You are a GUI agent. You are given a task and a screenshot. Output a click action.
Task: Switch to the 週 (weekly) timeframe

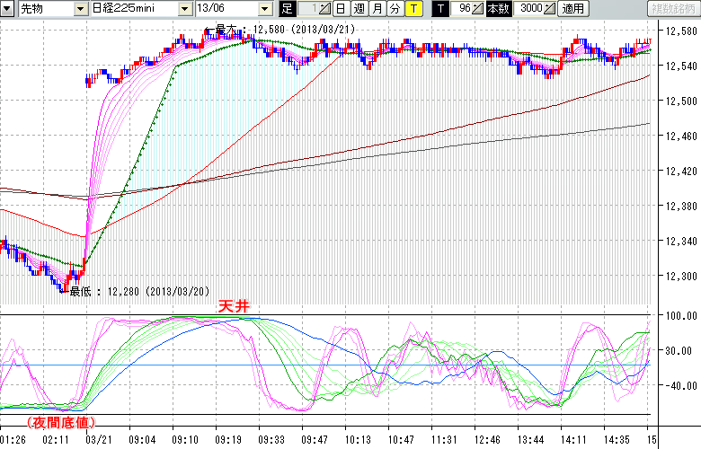coord(359,9)
